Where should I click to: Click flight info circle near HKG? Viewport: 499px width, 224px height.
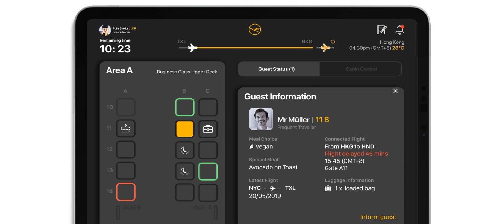333,42
